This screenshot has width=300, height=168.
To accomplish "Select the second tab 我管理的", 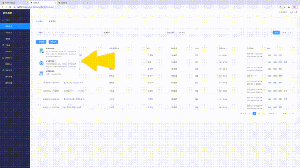I will pos(53,21).
